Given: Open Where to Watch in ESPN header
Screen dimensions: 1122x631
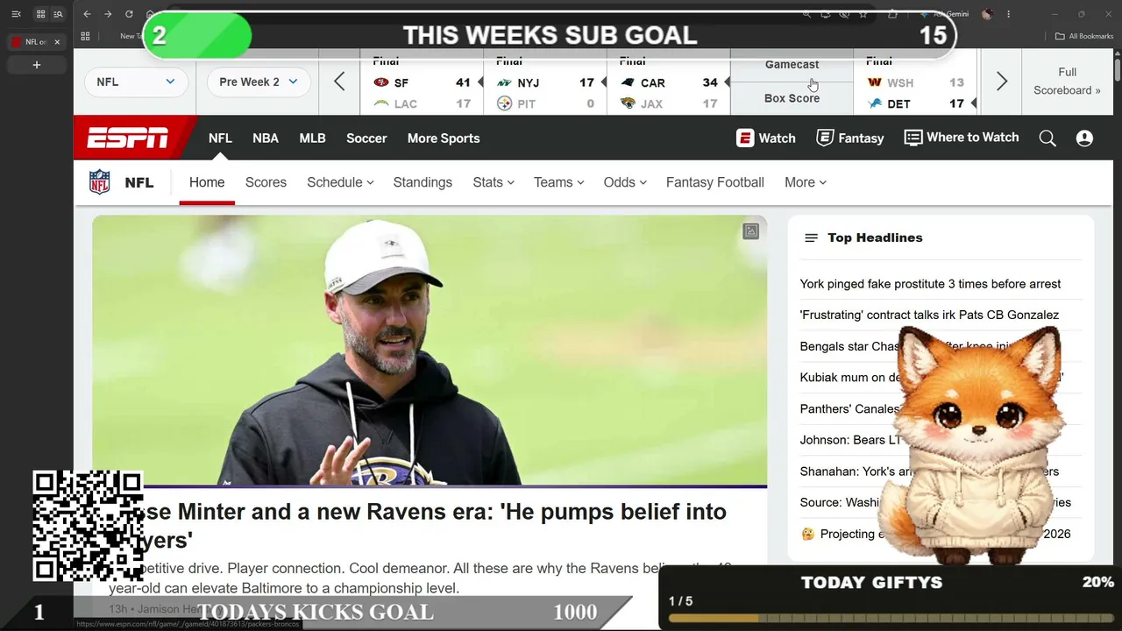Looking at the screenshot, I should click(x=962, y=138).
